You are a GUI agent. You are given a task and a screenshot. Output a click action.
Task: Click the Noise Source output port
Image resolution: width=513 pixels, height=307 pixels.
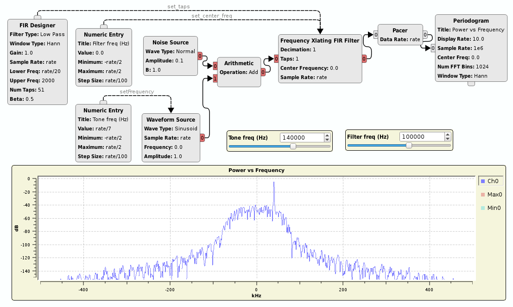coord(200,56)
